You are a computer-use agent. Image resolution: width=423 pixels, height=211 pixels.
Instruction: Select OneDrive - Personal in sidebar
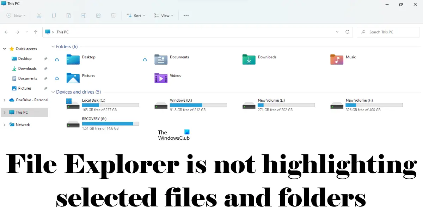pos(29,100)
